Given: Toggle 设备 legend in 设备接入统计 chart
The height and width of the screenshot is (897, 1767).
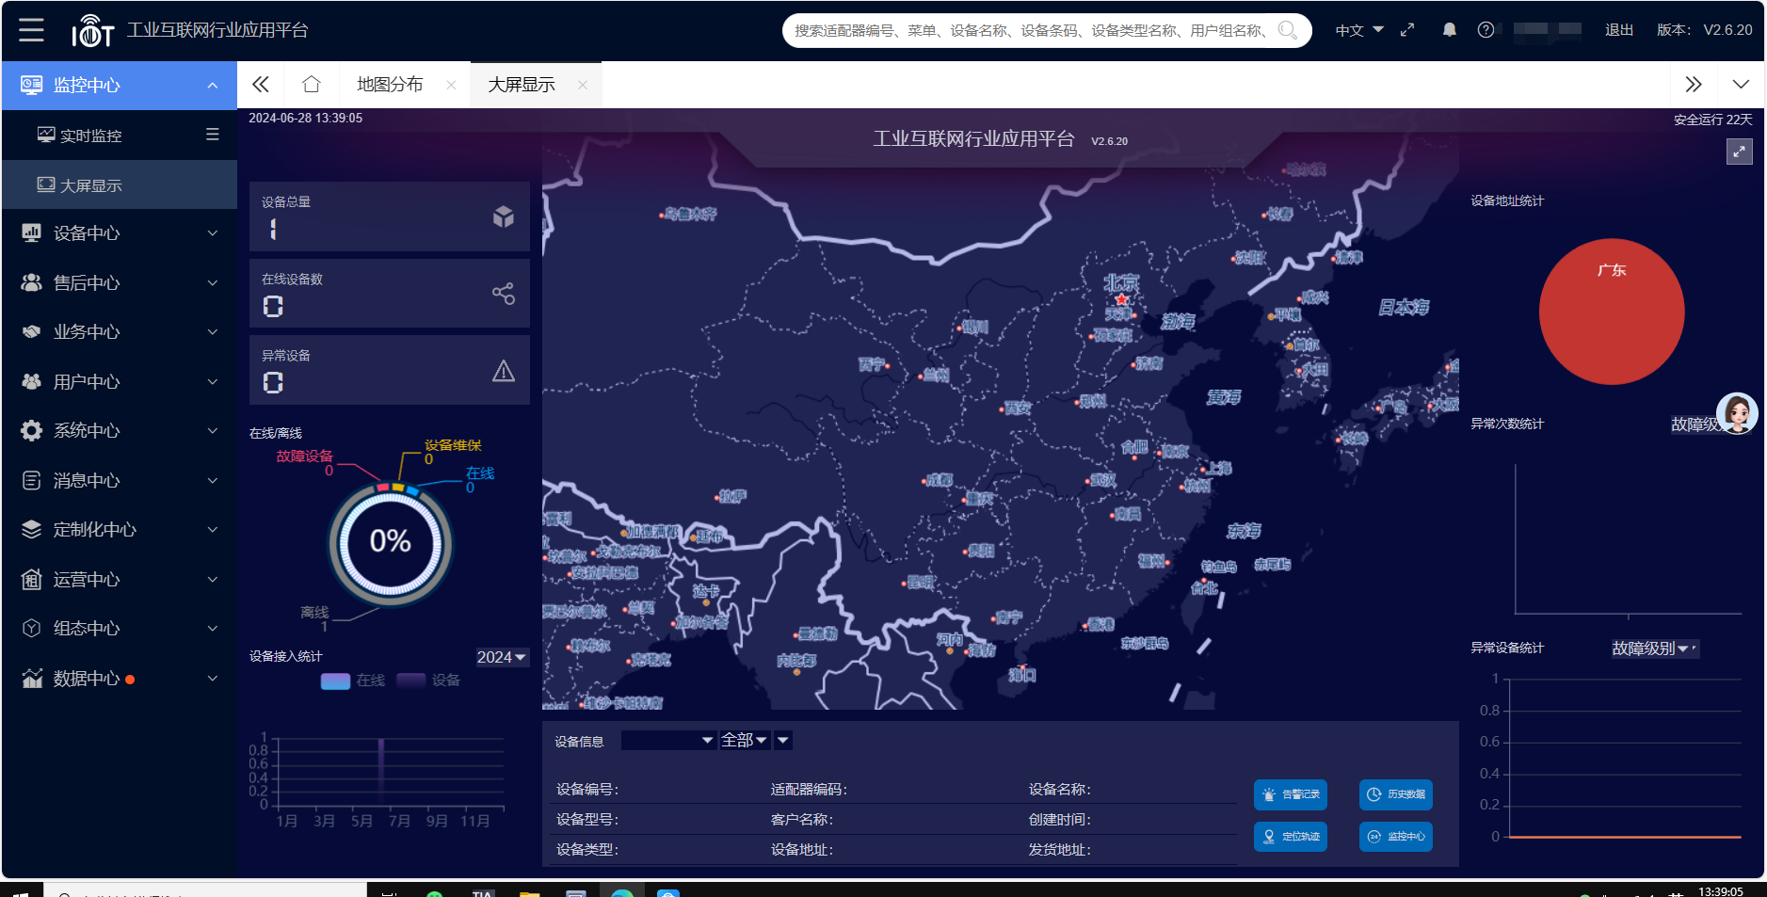Looking at the screenshot, I should pyautogui.click(x=428, y=680).
